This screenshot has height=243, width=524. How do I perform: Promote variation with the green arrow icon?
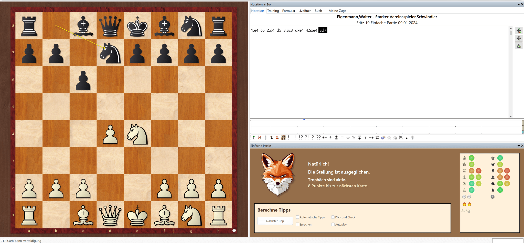[254, 137]
